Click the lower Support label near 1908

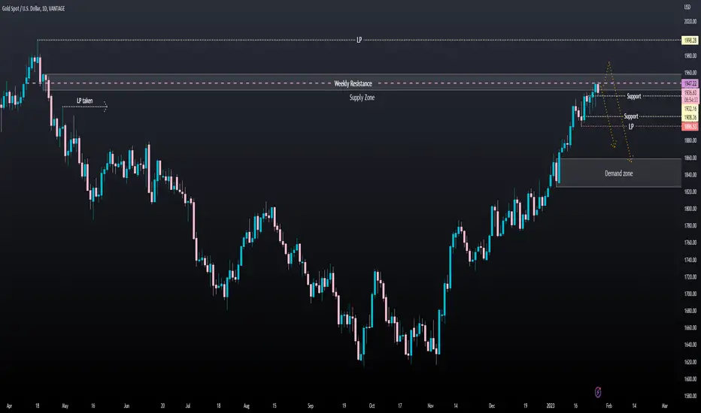pos(631,116)
